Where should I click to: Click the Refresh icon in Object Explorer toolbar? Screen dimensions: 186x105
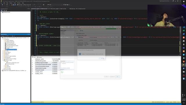pos(12,36)
